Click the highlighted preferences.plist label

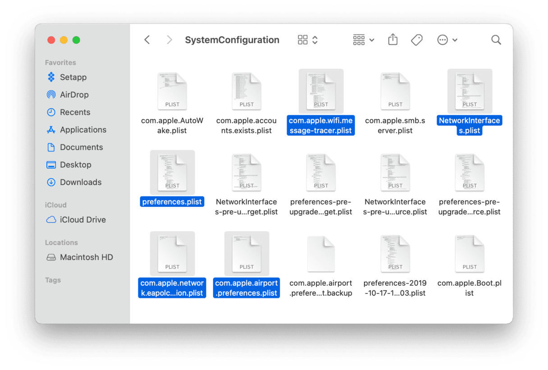tap(172, 202)
